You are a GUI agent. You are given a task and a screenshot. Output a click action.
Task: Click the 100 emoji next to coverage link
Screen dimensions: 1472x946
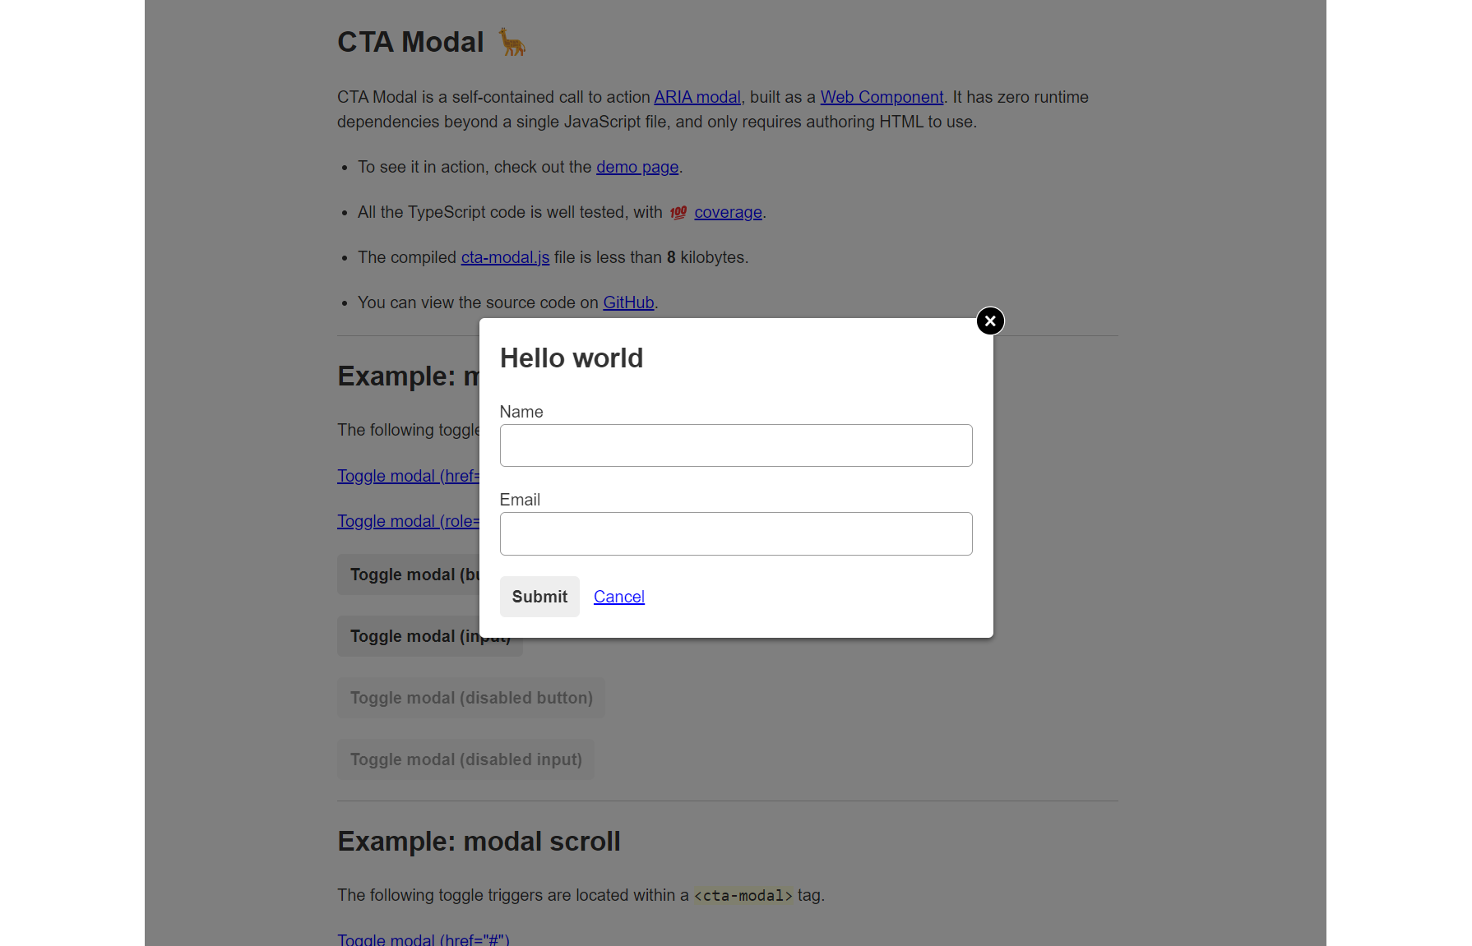678,212
